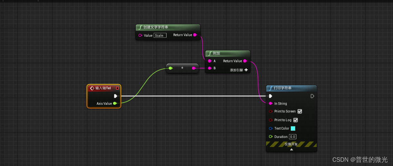Image resolution: width=393 pixels, height=166 pixels.
Task: Click the Text Color input pin
Action: pyautogui.click(x=271, y=128)
